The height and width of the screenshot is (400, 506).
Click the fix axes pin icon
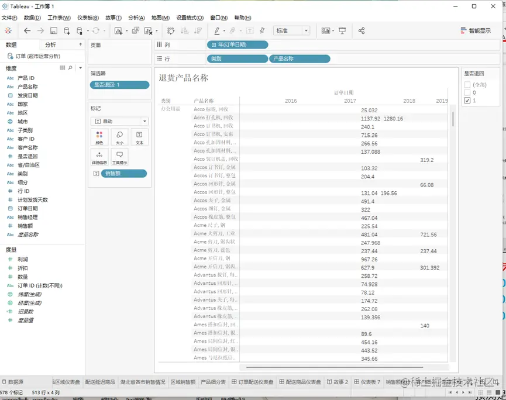click(262, 30)
